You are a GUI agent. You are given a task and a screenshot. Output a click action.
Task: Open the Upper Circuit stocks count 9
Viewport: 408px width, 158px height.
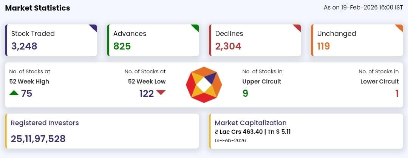click(245, 93)
